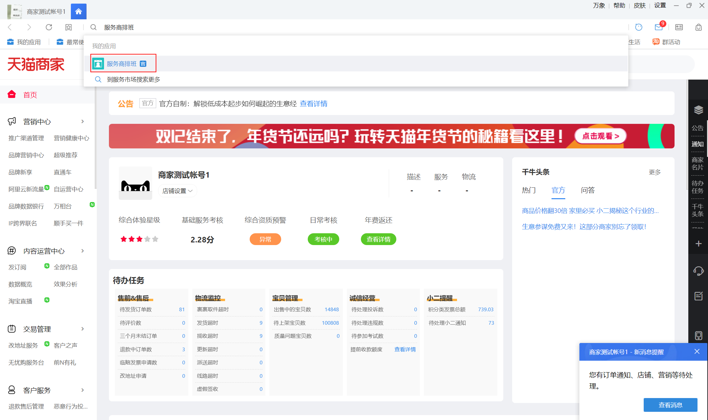Click the 营销中心 megaphone icon
708x420 pixels.
pyautogui.click(x=12, y=122)
